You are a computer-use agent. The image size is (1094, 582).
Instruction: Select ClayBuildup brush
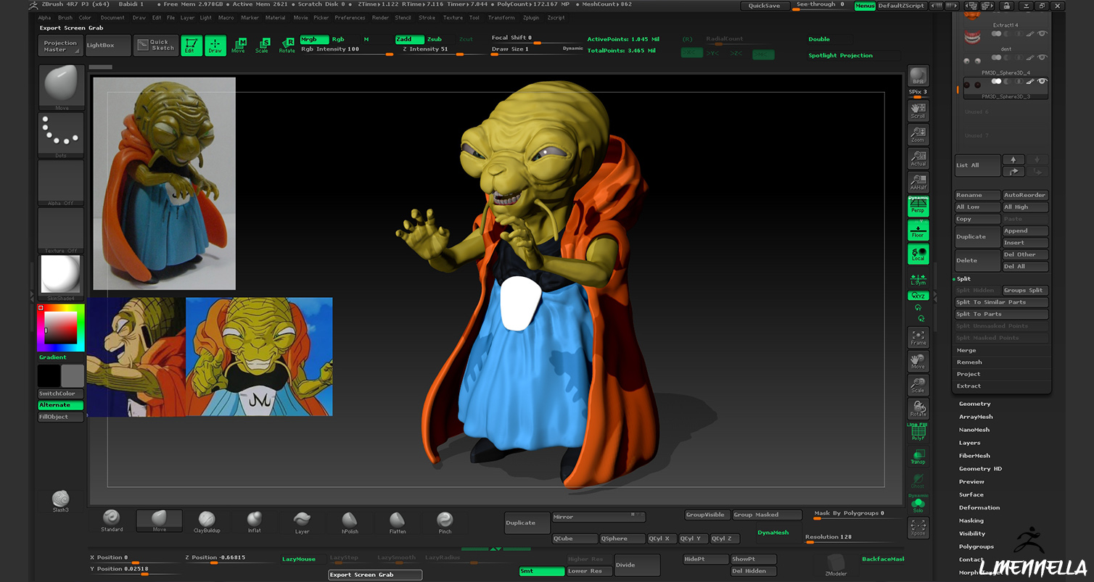click(207, 521)
